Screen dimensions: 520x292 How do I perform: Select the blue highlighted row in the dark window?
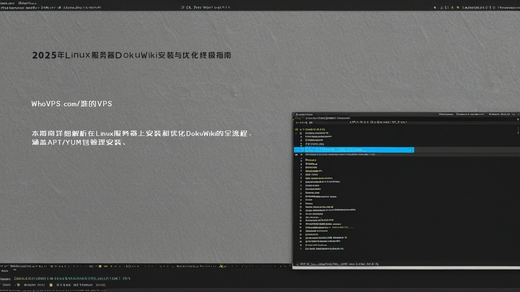(x=354, y=150)
